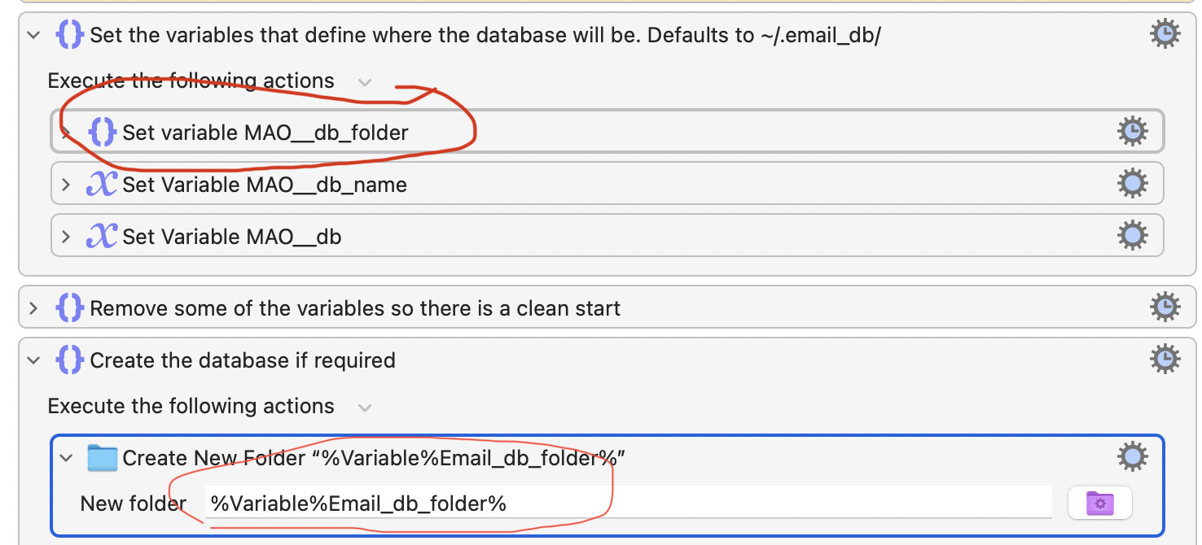The height and width of the screenshot is (545, 1202).
Task: Collapse the Set the variables group
Action: pyautogui.click(x=33, y=35)
